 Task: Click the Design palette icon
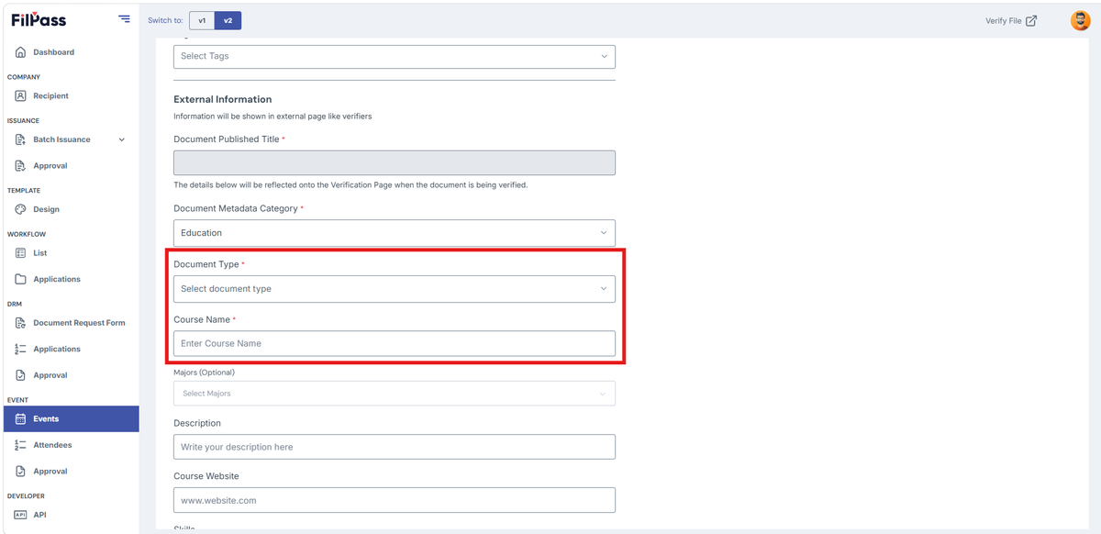pos(21,209)
